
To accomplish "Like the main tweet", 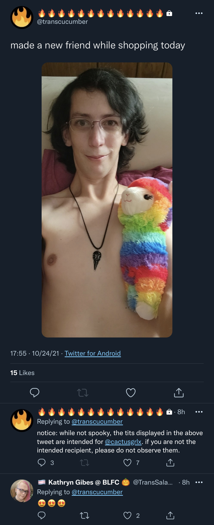I will [131, 393].
